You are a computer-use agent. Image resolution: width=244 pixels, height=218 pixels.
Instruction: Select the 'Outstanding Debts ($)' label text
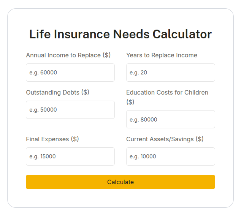pyautogui.click(x=58, y=92)
